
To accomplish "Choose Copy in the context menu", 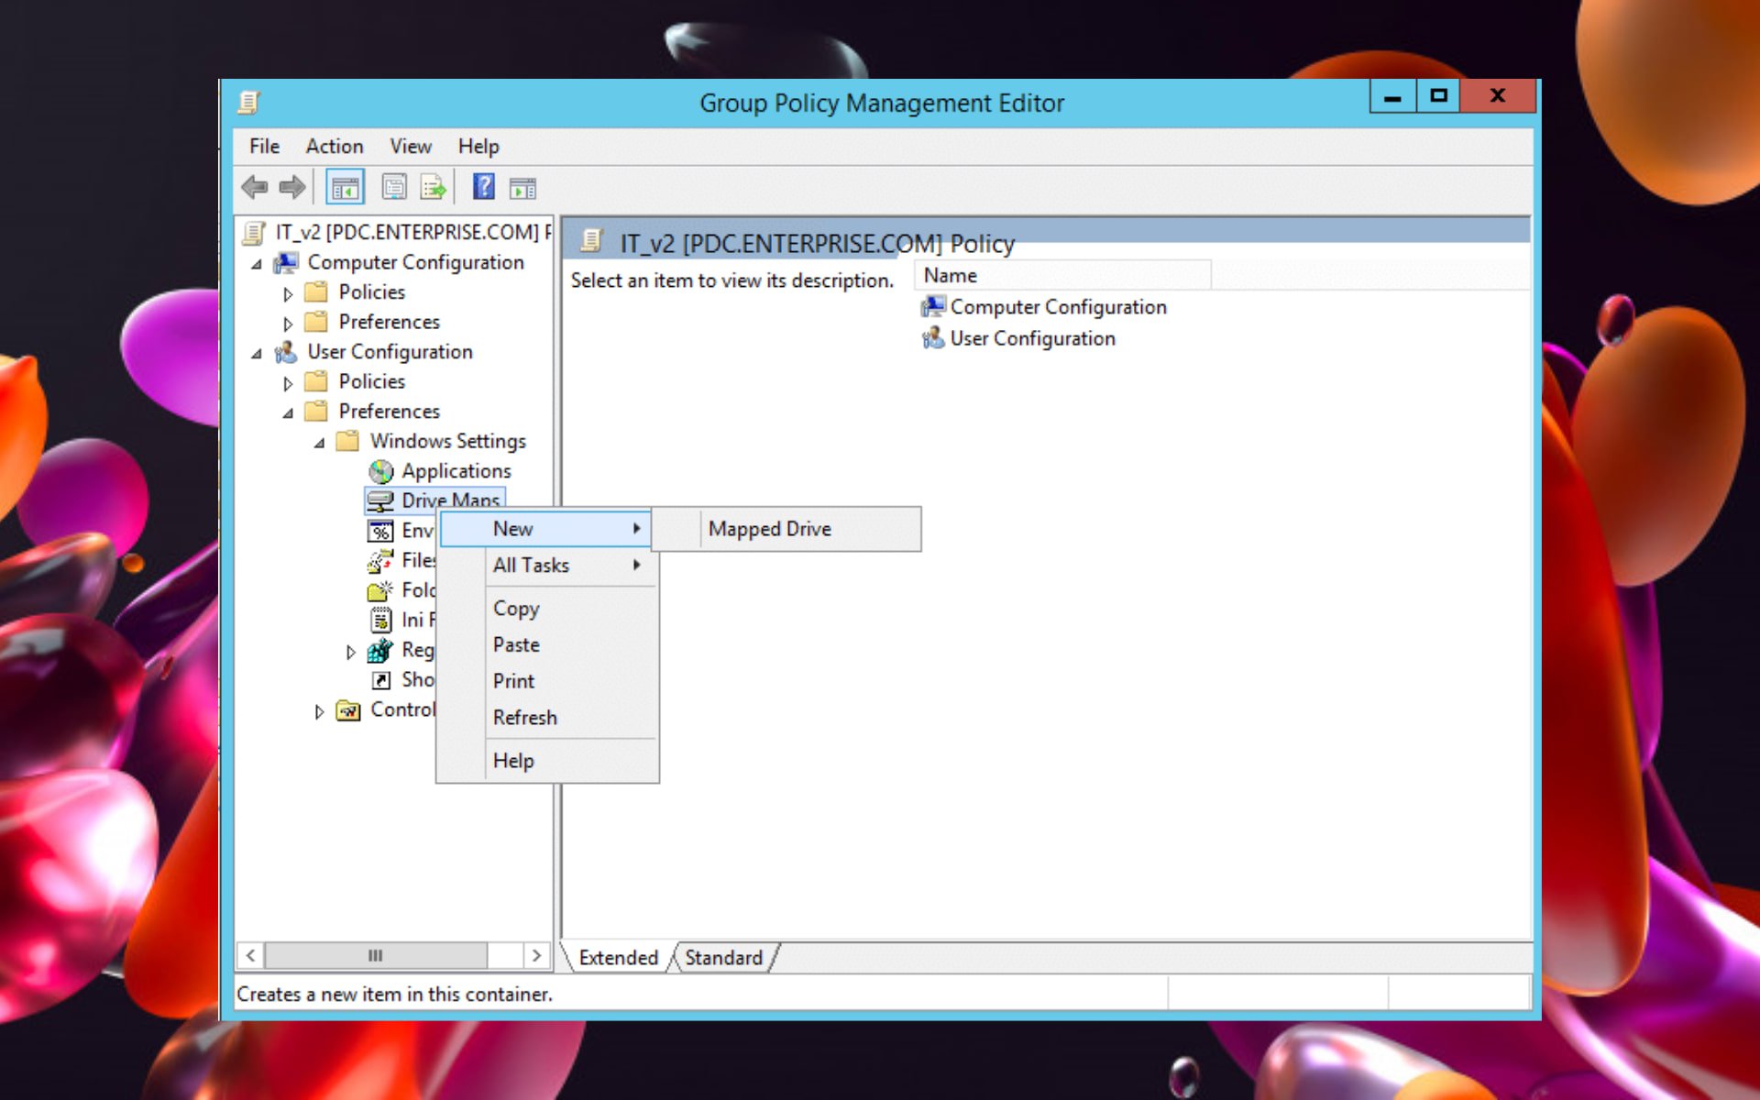I will [546, 609].
